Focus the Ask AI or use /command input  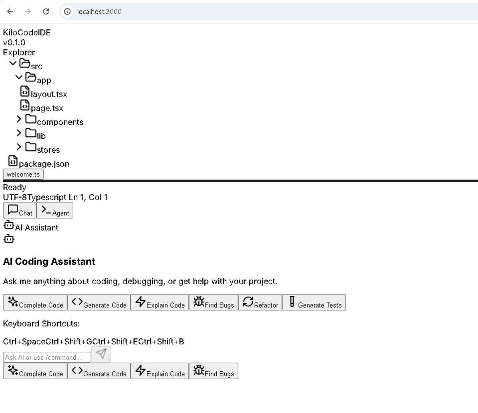(47, 357)
